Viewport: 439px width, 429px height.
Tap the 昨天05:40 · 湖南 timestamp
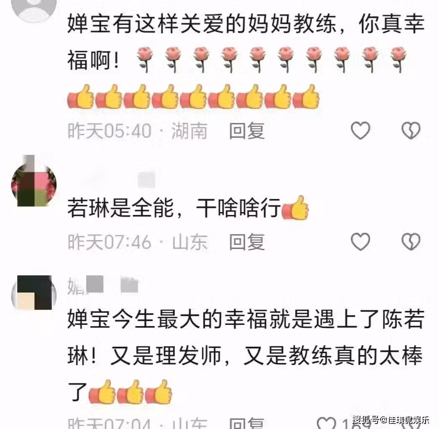pyautogui.click(x=138, y=131)
